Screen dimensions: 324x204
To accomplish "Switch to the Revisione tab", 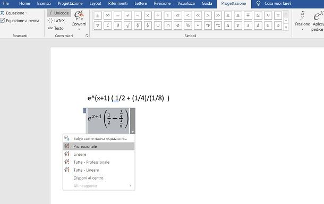I will (x=162, y=3).
